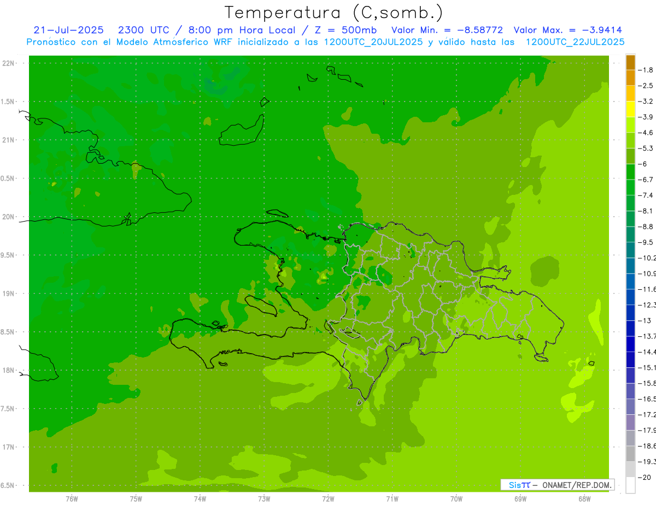
Task: Select the "21-Jul-2025" forecast date text
Action: [x=69, y=30]
